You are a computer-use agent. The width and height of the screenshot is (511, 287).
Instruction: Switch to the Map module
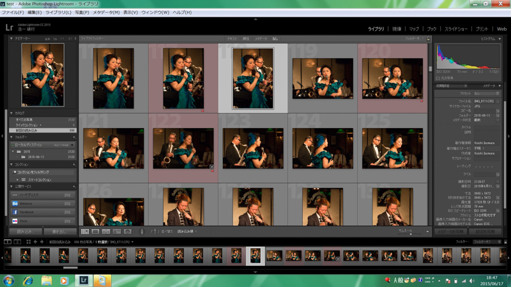414,29
